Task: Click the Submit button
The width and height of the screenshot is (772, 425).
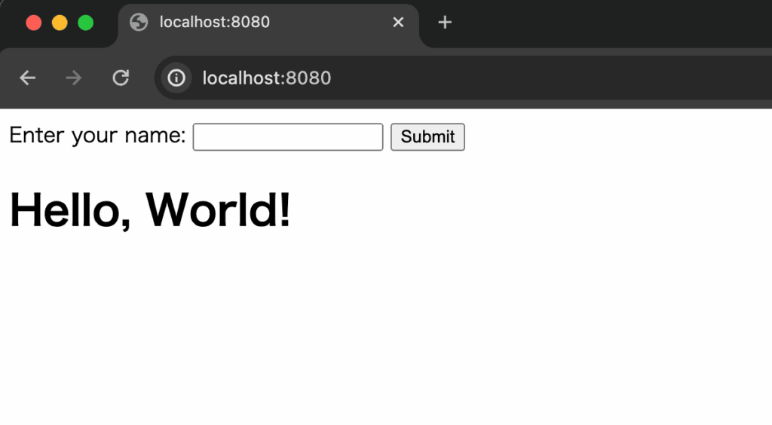Action: click(428, 136)
